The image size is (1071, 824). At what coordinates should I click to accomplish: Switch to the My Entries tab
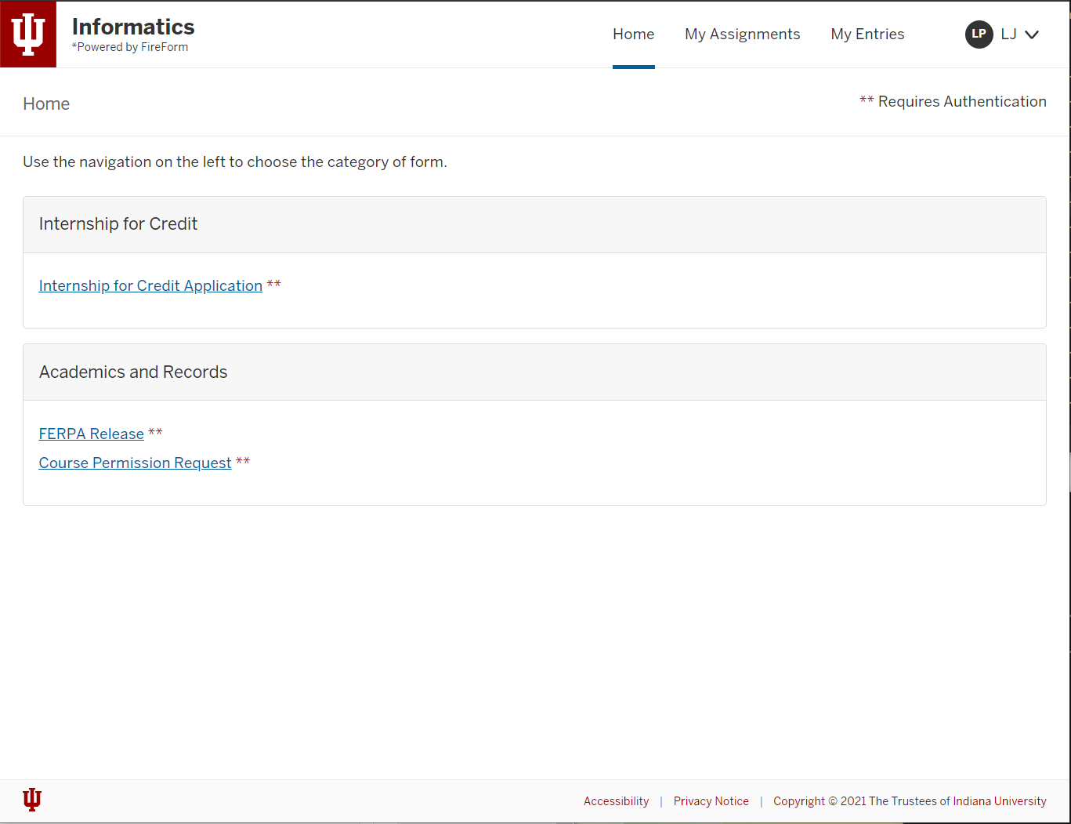pyautogui.click(x=867, y=34)
